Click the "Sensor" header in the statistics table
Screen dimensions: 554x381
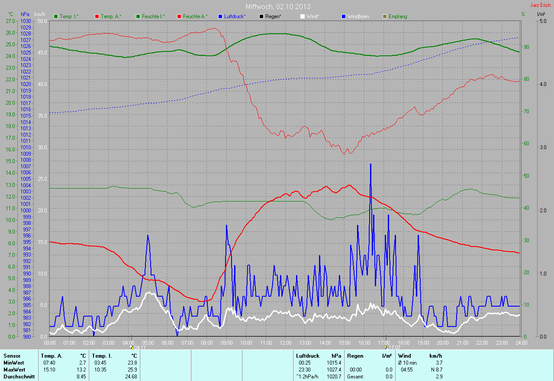click(12, 356)
